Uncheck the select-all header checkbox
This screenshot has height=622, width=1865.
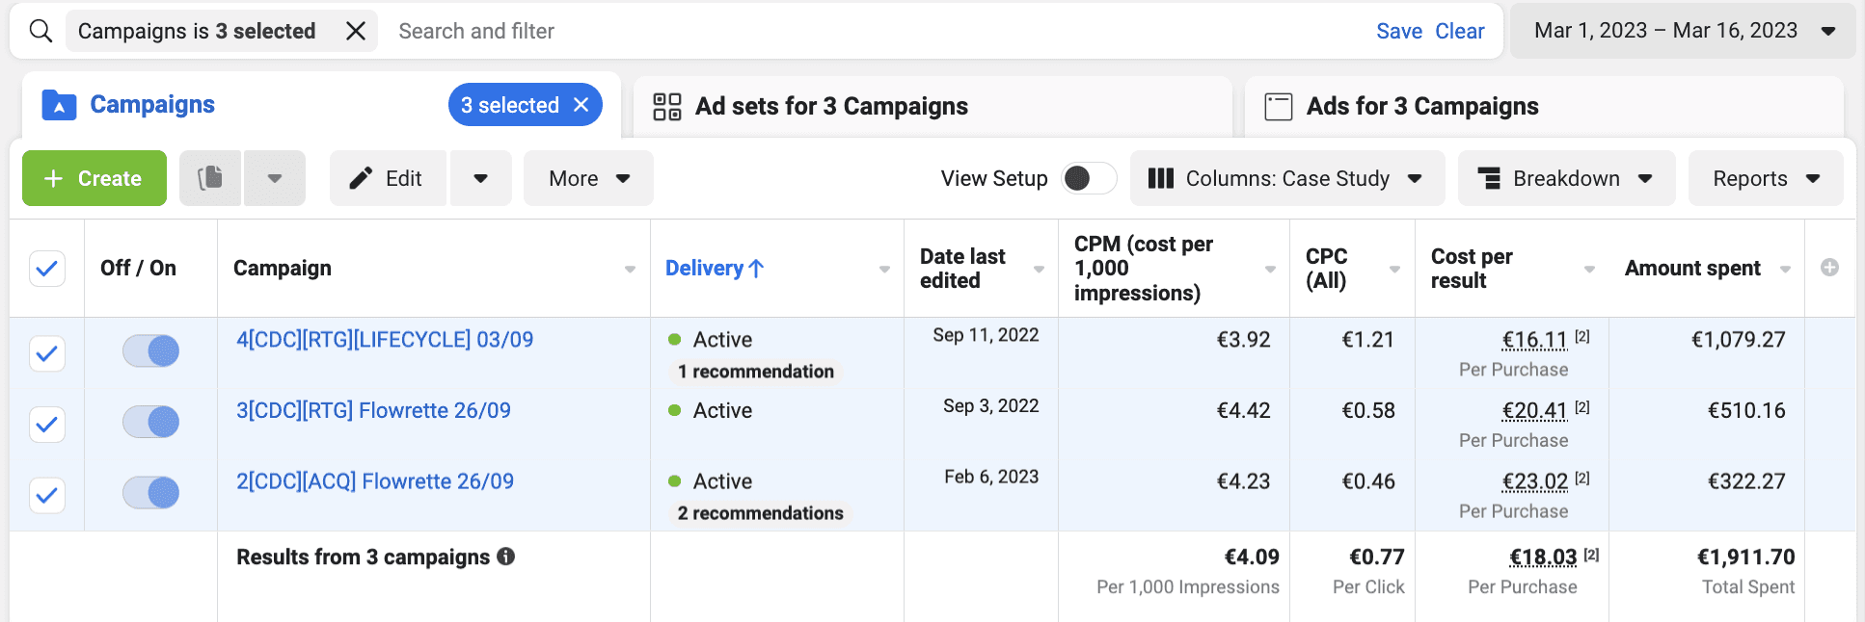point(47,269)
